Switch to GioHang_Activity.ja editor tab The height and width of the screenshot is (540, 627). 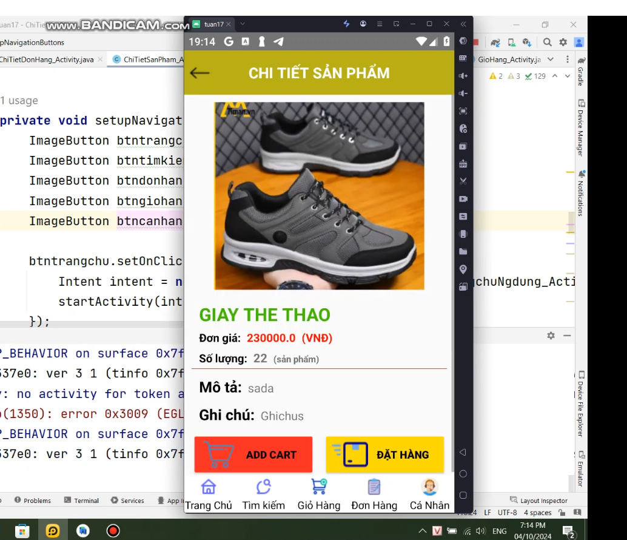click(x=509, y=59)
